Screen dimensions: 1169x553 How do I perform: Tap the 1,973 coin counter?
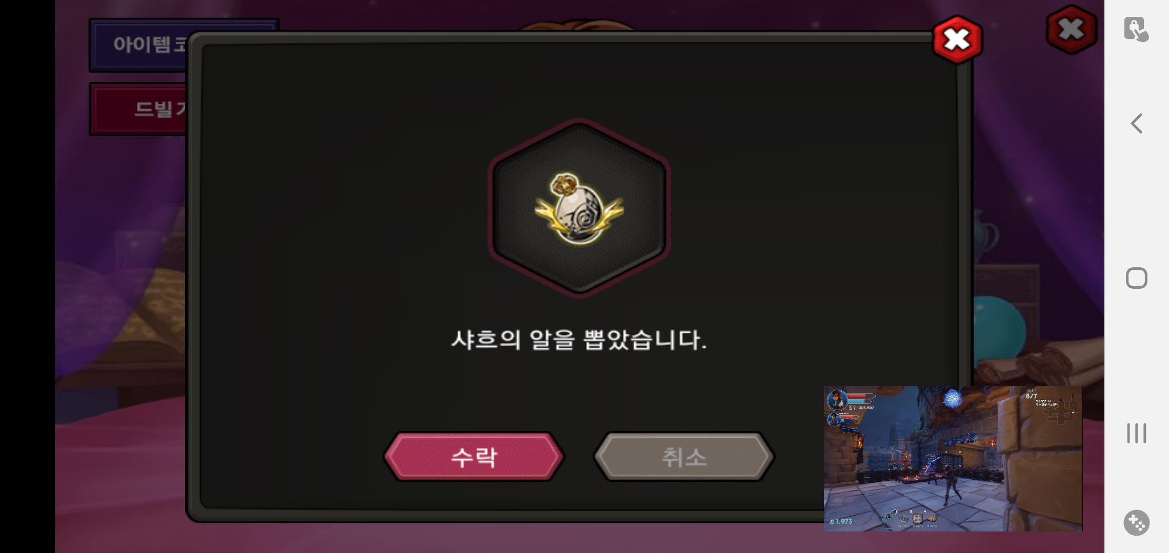[841, 521]
